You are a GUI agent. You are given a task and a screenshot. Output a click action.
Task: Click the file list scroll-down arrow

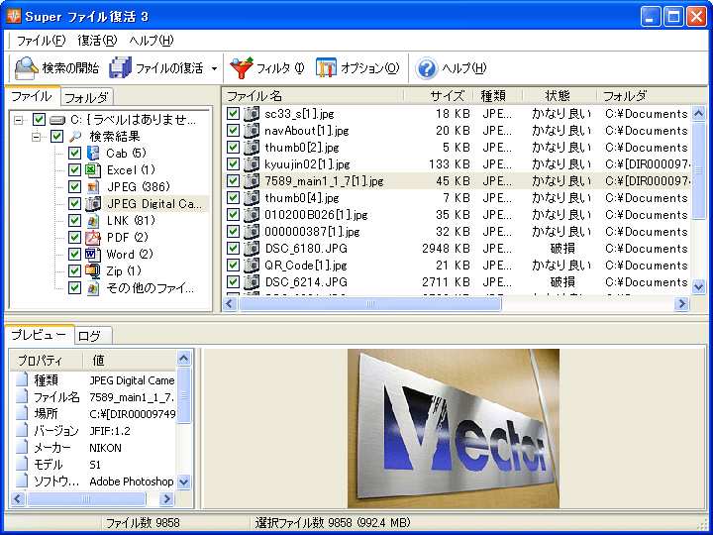click(698, 286)
